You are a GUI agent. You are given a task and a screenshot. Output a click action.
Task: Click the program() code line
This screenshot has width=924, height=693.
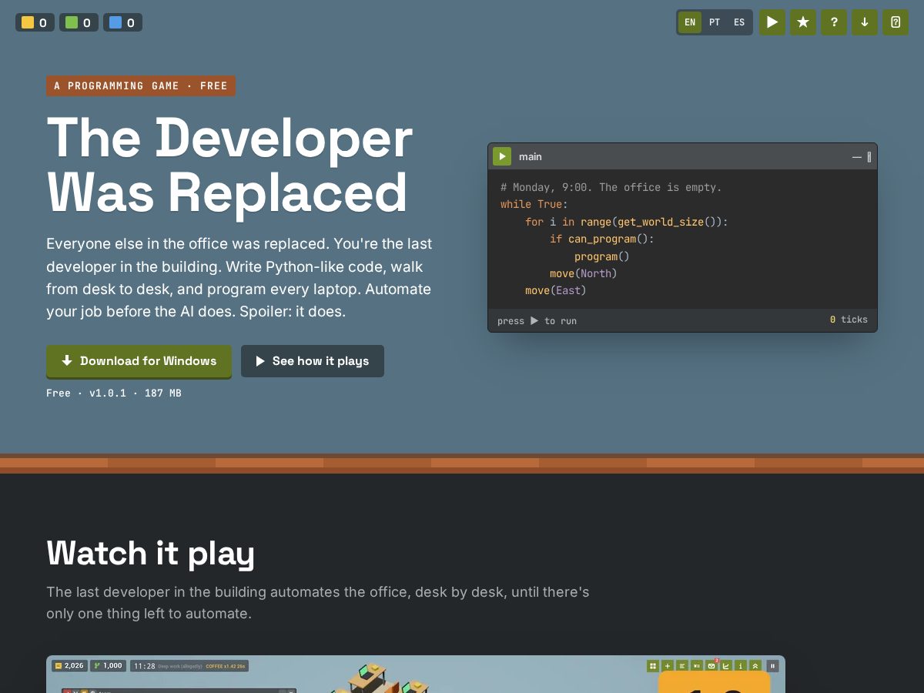602,256
